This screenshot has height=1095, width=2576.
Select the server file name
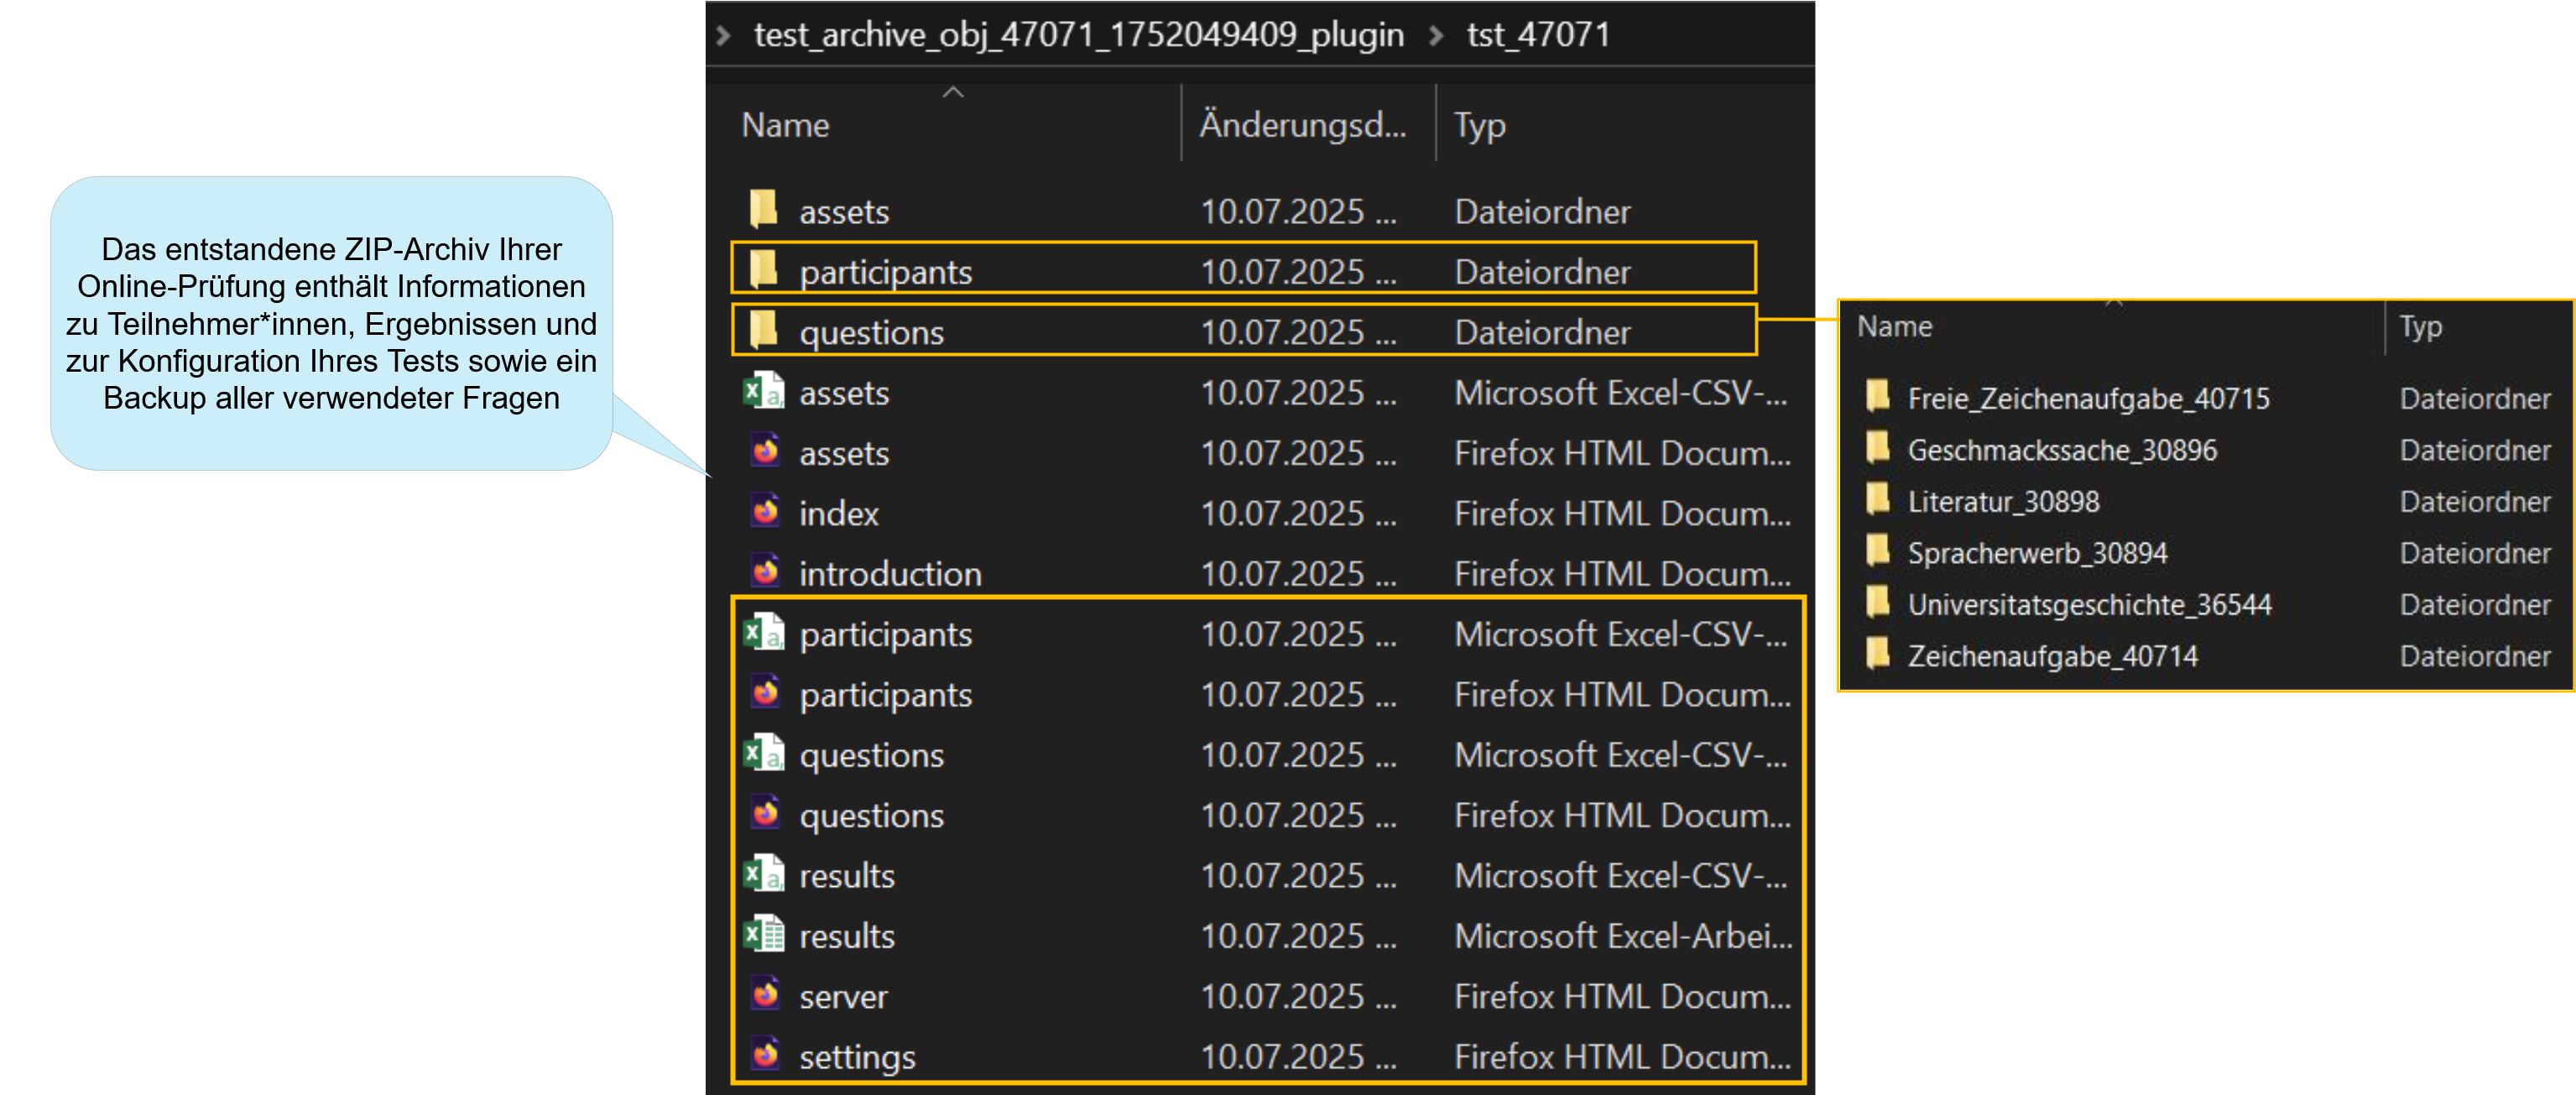click(x=843, y=997)
